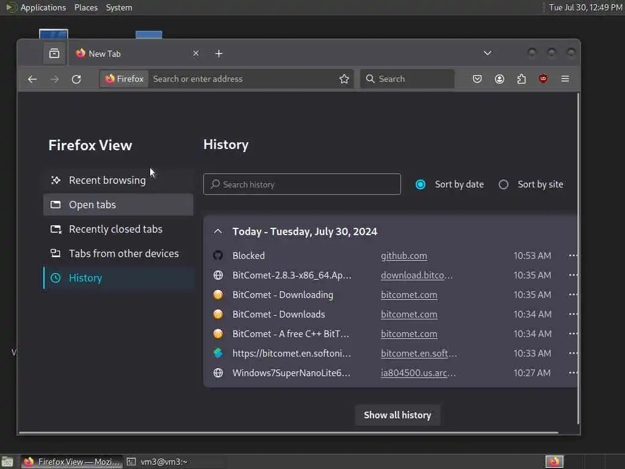Open the hamburger application menu

coord(565,79)
